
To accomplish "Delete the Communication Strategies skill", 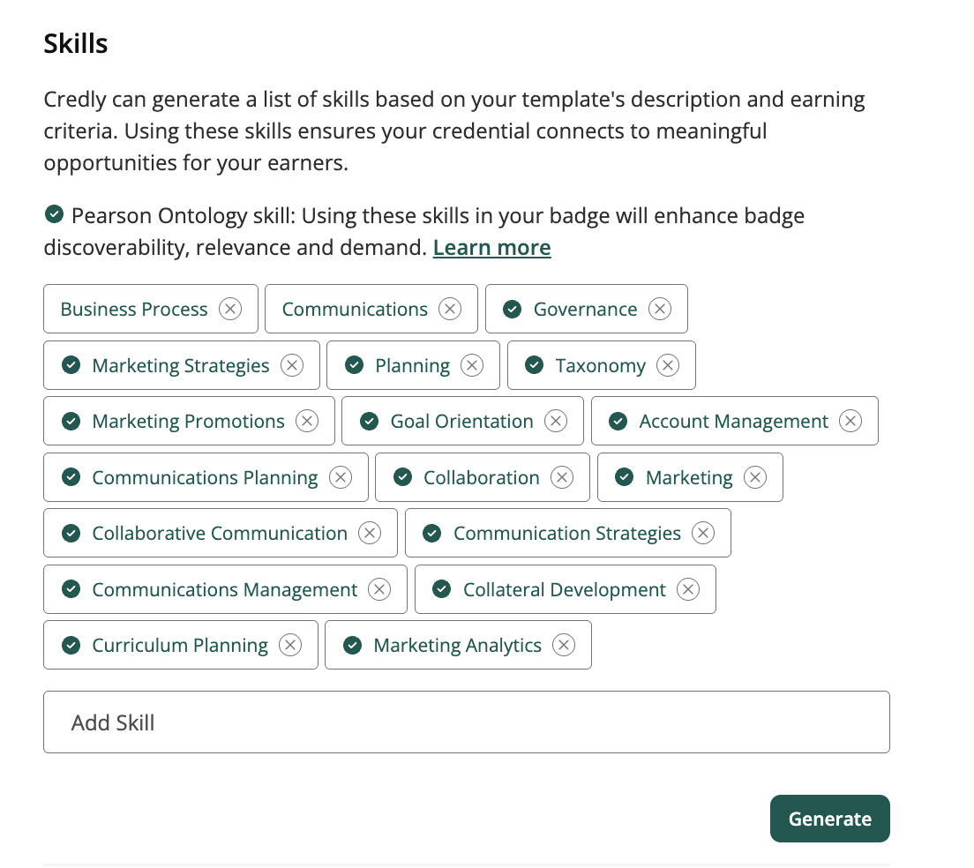I will click(x=703, y=533).
